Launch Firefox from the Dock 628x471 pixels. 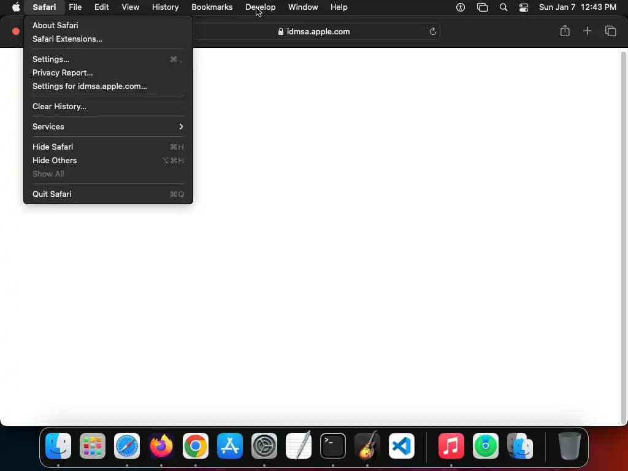point(161,446)
